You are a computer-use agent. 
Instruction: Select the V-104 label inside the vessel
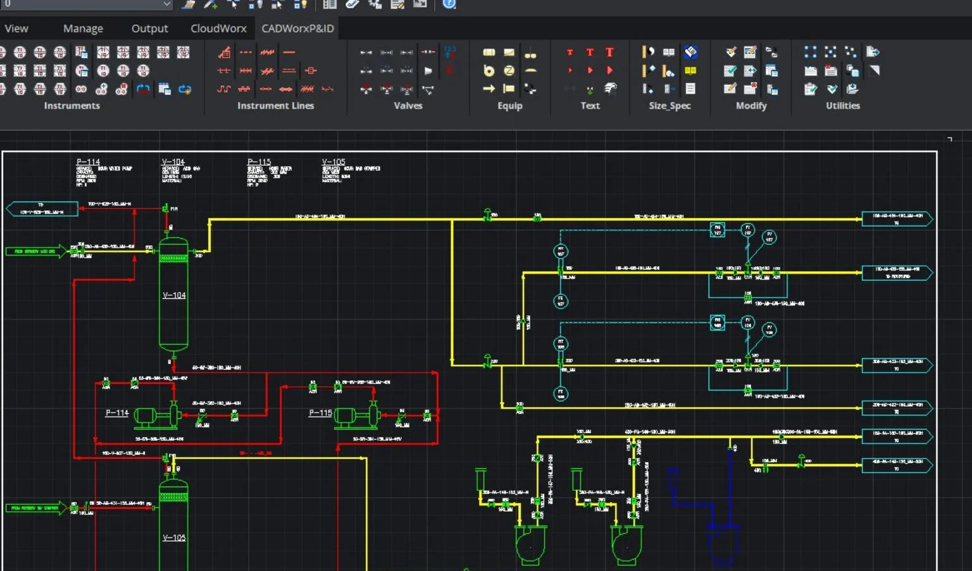174,295
